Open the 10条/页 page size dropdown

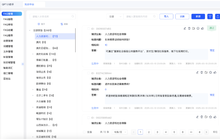pos(119,132)
